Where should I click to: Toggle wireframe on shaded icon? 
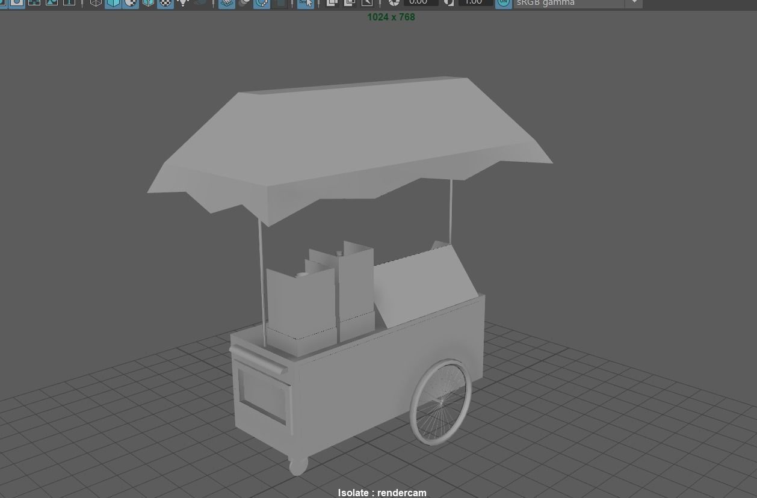(148, 2)
